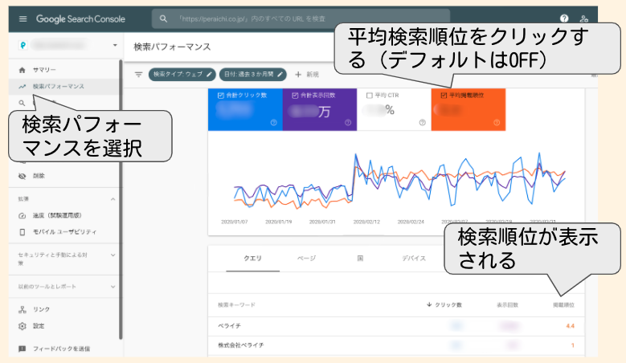626x363 pixels.
Task: Open サマリー home page
Action: (x=44, y=71)
